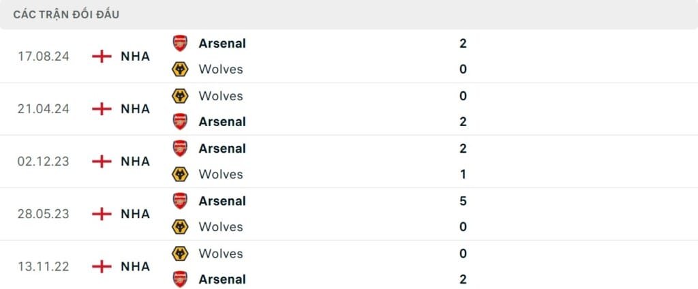This screenshot has height=289, width=698.
Task: Select NHA league label for 21.04.24 match
Action: [135, 108]
